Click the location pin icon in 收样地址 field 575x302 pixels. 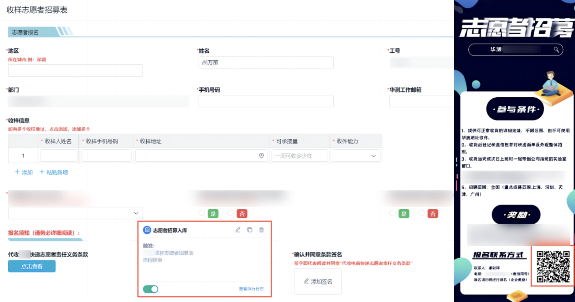point(262,156)
